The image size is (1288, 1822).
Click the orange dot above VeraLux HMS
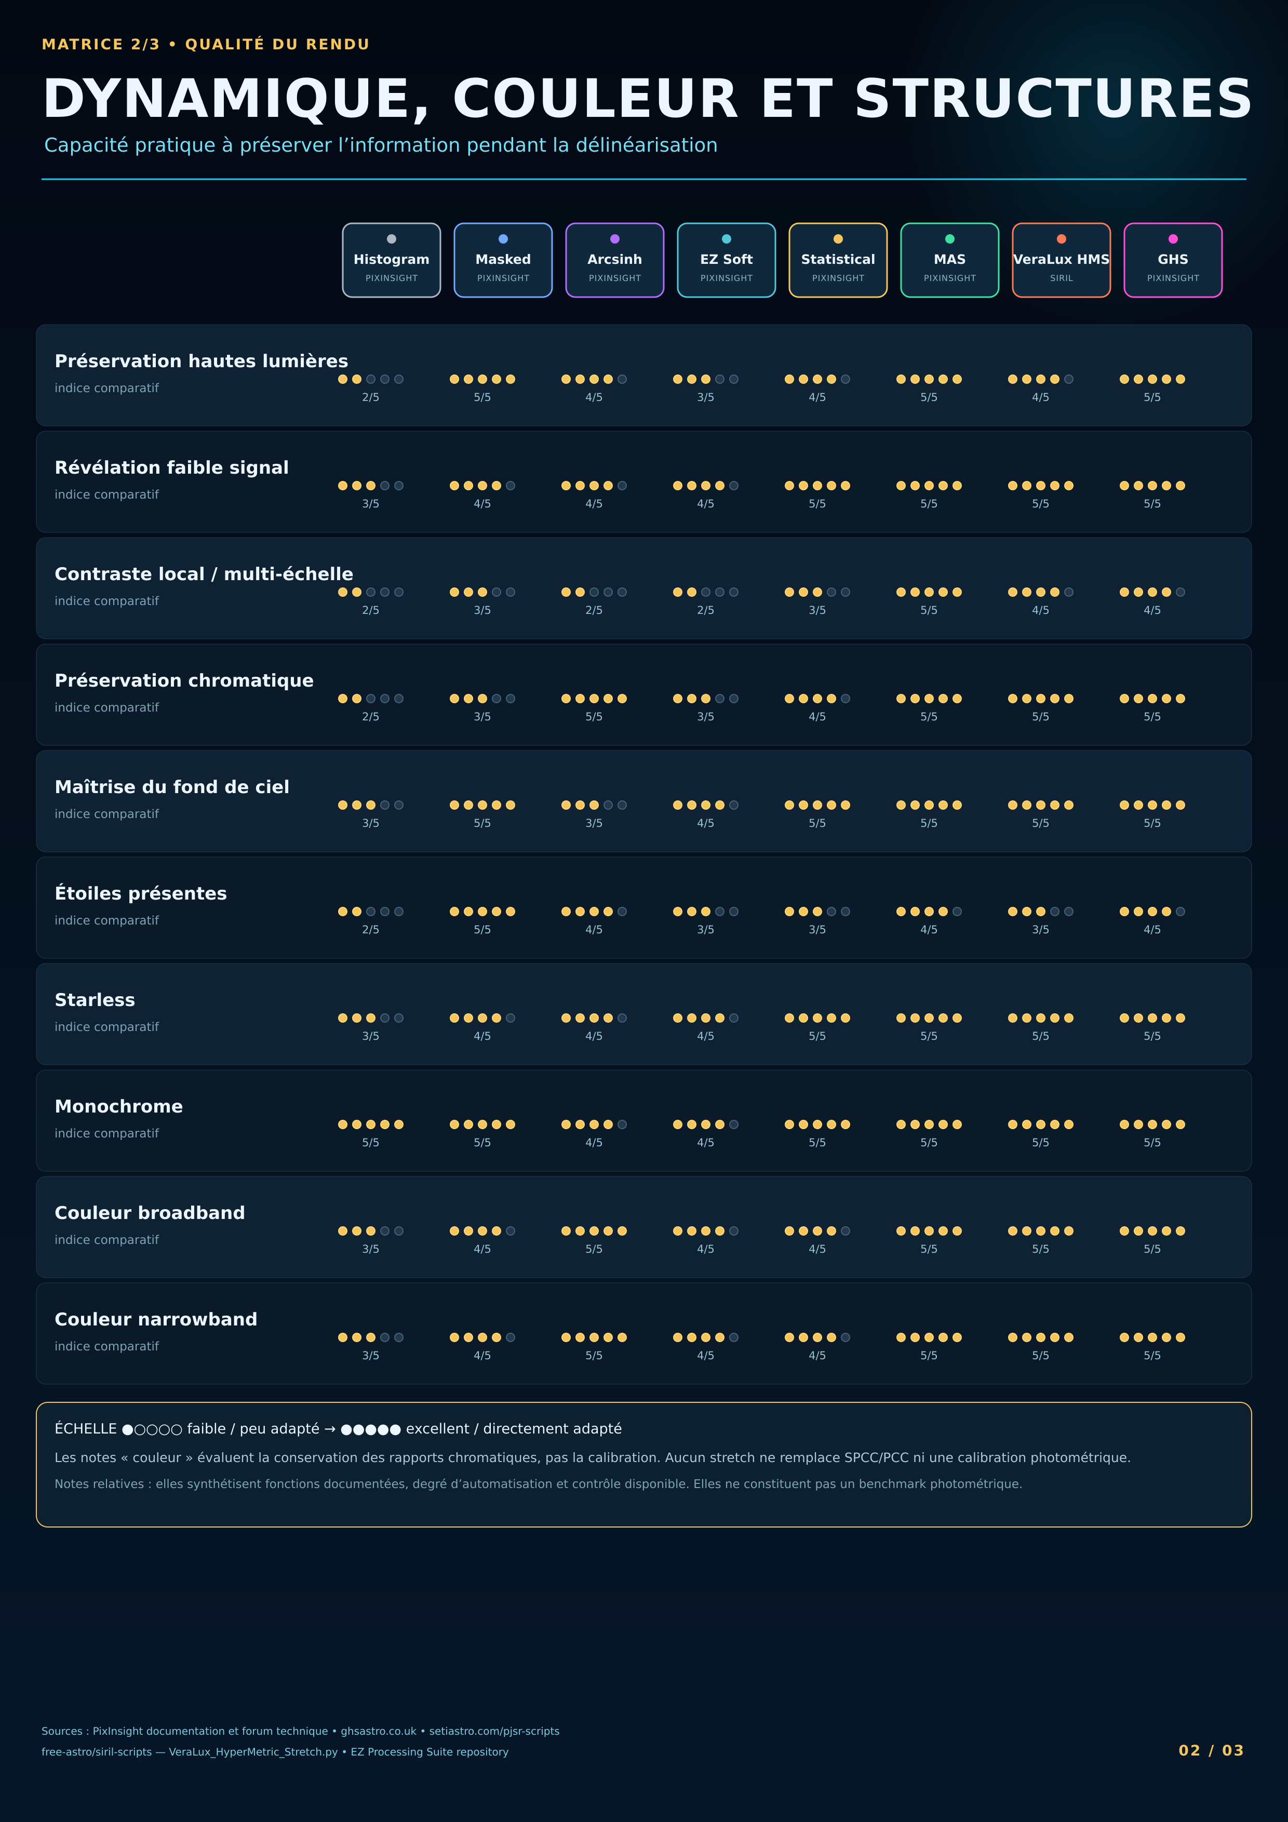point(1061,239)
